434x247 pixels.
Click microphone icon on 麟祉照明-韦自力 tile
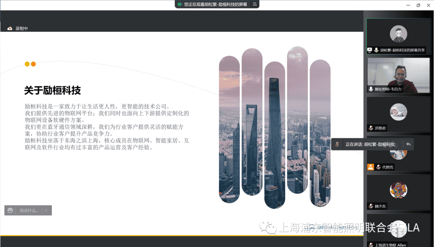pyautogui.click(x=371, y=89)
